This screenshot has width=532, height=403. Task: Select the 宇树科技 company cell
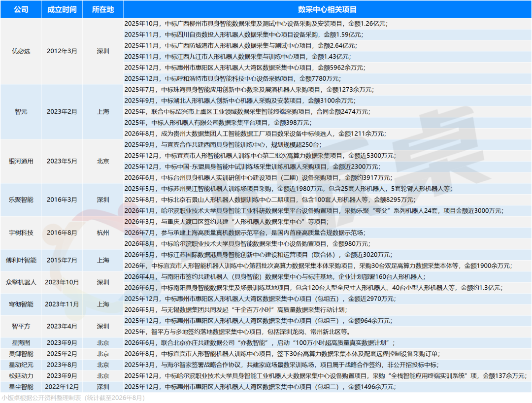pyautogui.click(x=21, y=233)
